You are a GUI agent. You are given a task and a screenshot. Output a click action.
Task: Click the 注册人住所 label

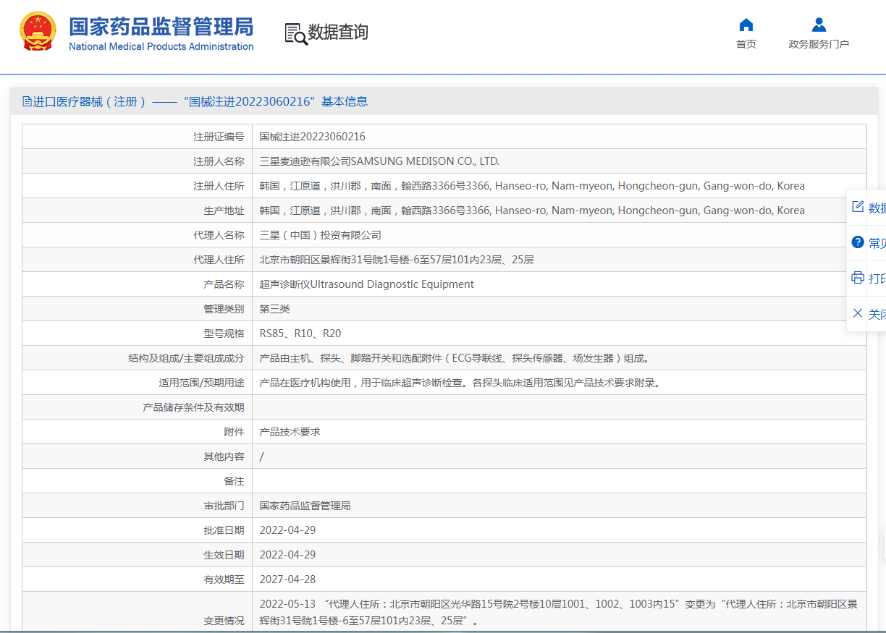(219, 186)
